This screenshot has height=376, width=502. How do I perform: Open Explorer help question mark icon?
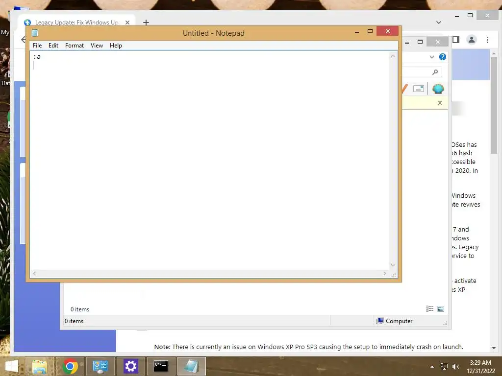(x=443, y=57)
